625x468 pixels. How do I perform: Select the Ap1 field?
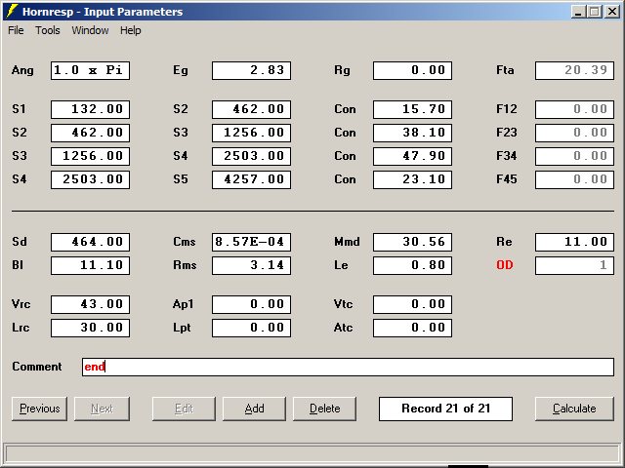point(252,304)
